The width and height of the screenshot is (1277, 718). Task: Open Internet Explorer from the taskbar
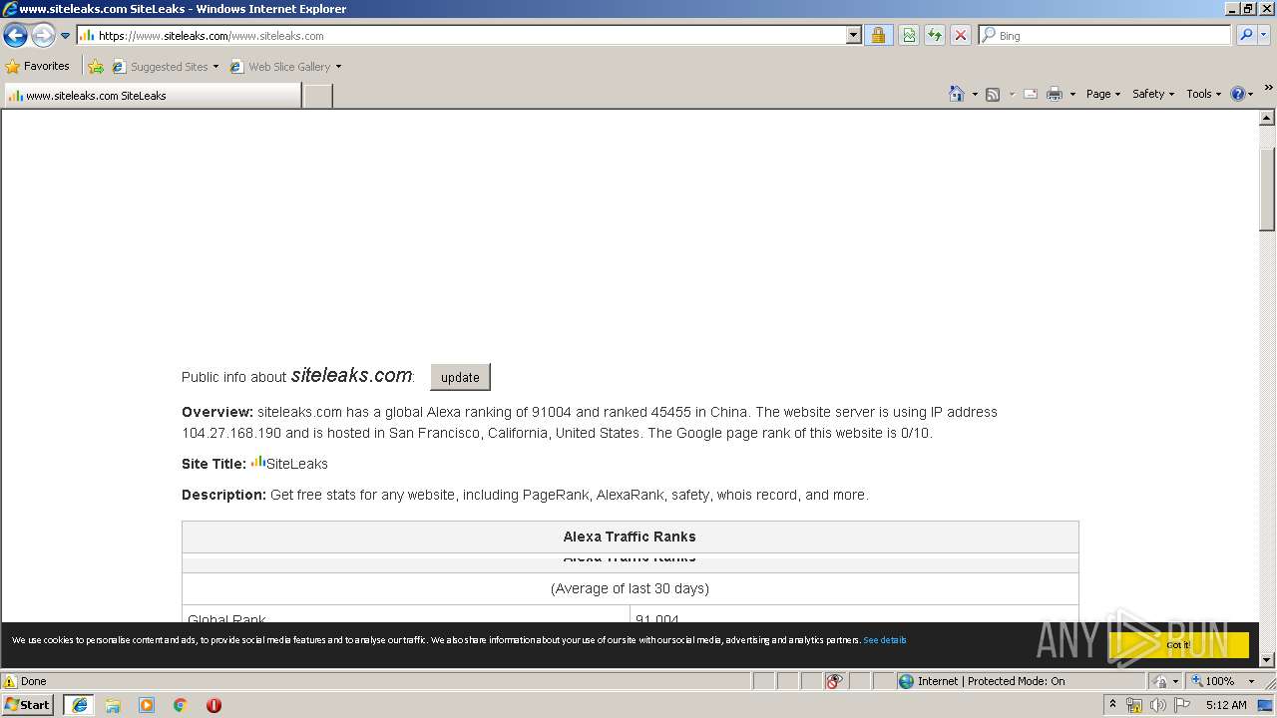click(79, 705)
